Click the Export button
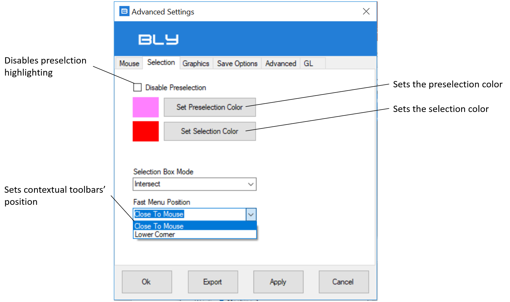Image resolution: width=510 pixels, height=302 pixels. 213,282
